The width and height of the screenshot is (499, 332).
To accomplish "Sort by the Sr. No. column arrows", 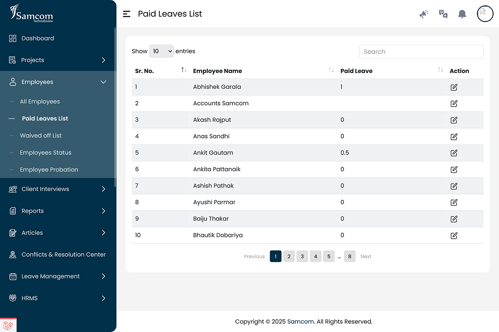I will click(184, 70).
